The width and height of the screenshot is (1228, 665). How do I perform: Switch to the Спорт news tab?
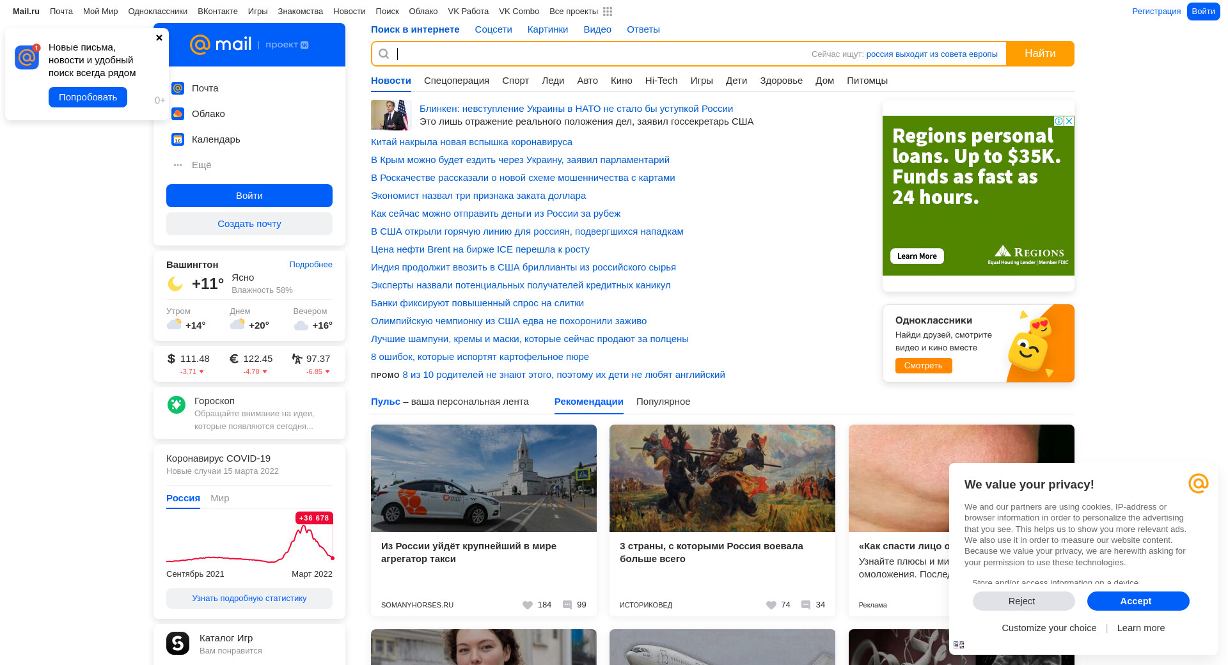tap(516, 81)
